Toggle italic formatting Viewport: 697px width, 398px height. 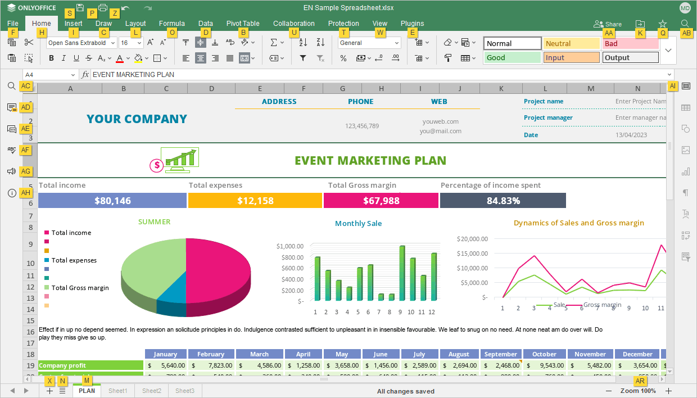click(64, 58)
